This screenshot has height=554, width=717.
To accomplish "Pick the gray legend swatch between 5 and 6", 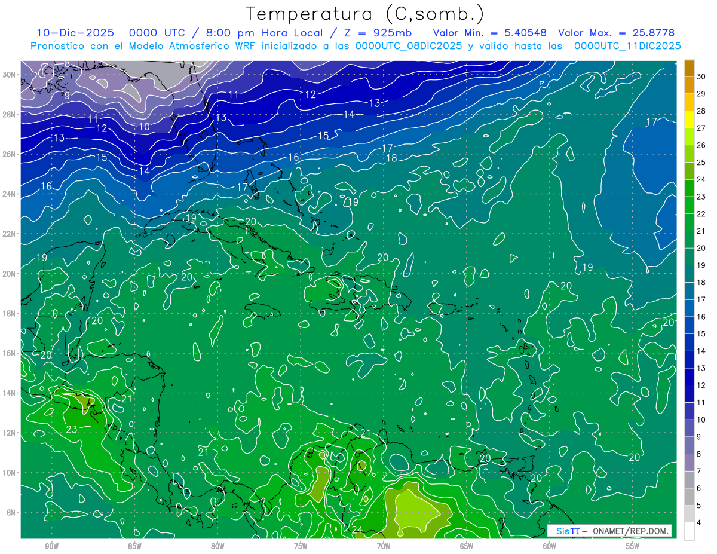I will [689, 497].
